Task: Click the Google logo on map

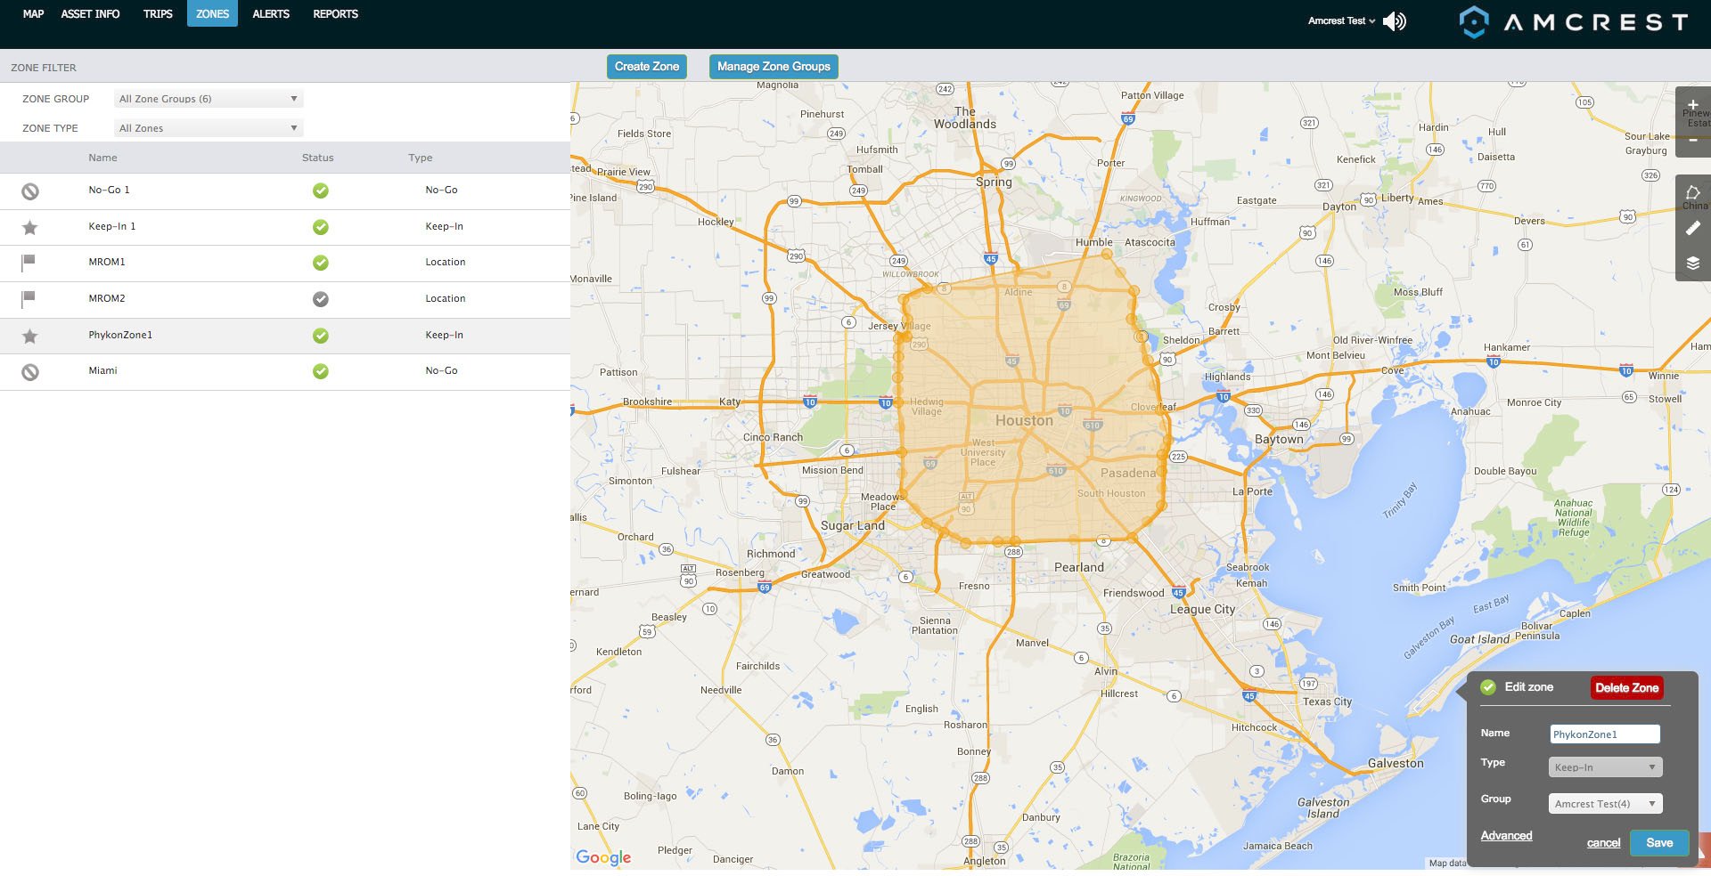Action: click(603, 856)
